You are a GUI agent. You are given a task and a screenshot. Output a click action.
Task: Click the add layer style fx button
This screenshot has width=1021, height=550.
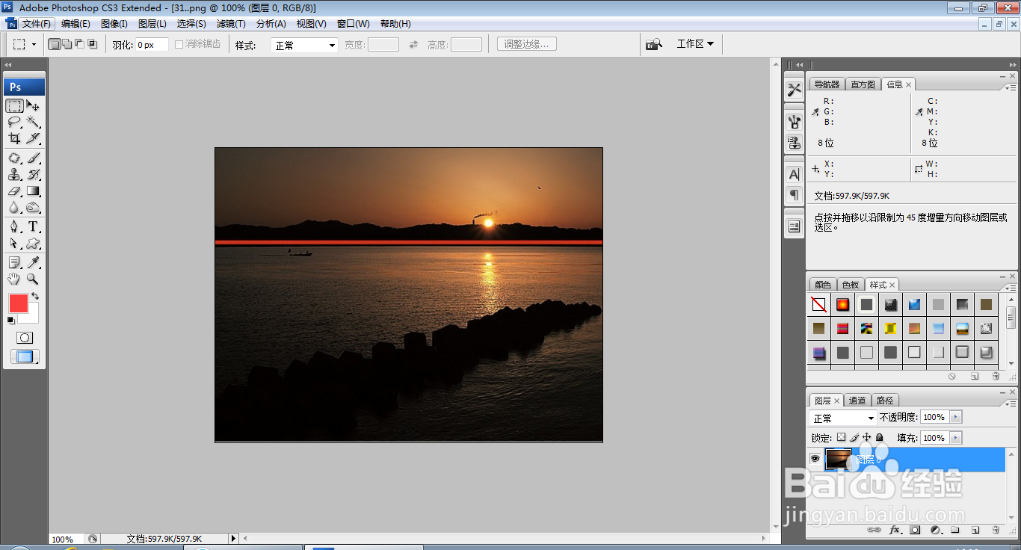895,530
